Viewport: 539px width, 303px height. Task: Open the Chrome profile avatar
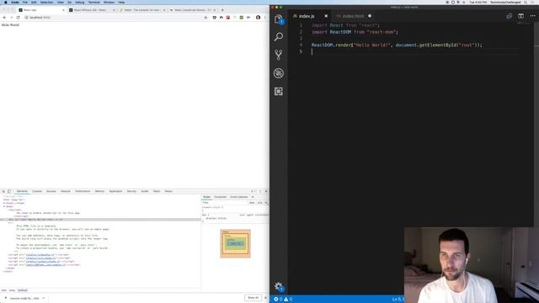tap(259, 18)
